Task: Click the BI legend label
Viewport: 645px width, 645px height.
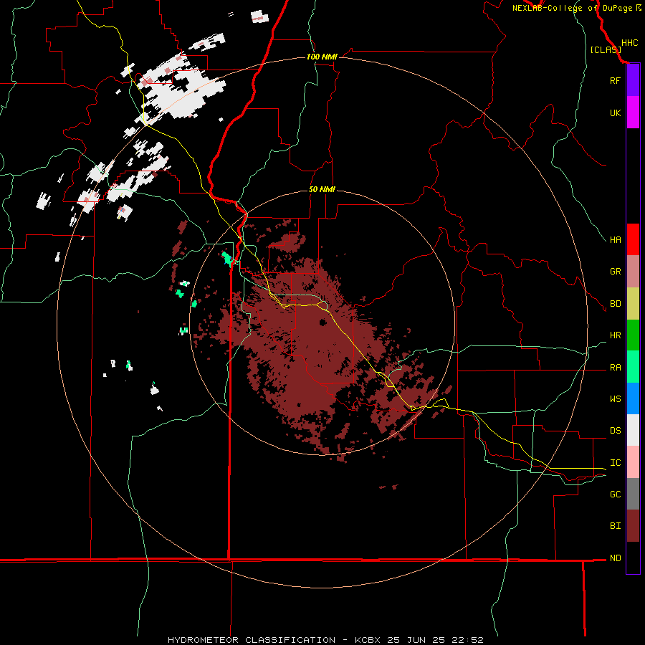Action: (615, 526)
